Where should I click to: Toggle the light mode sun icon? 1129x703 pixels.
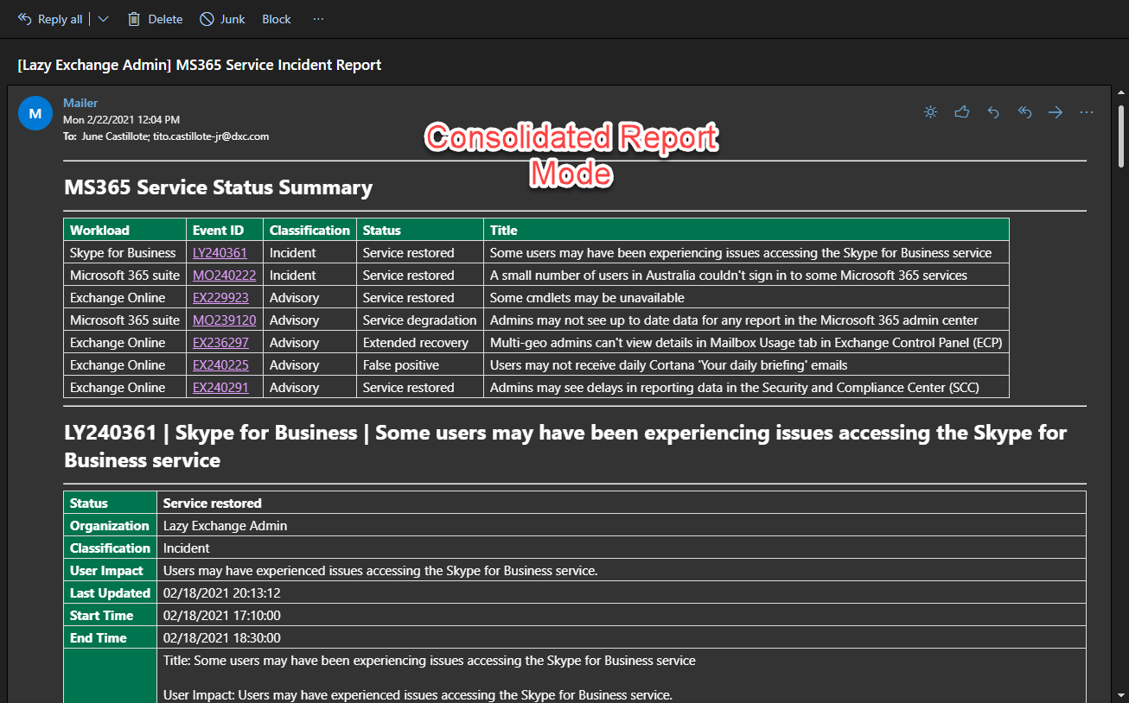(930, 112)
